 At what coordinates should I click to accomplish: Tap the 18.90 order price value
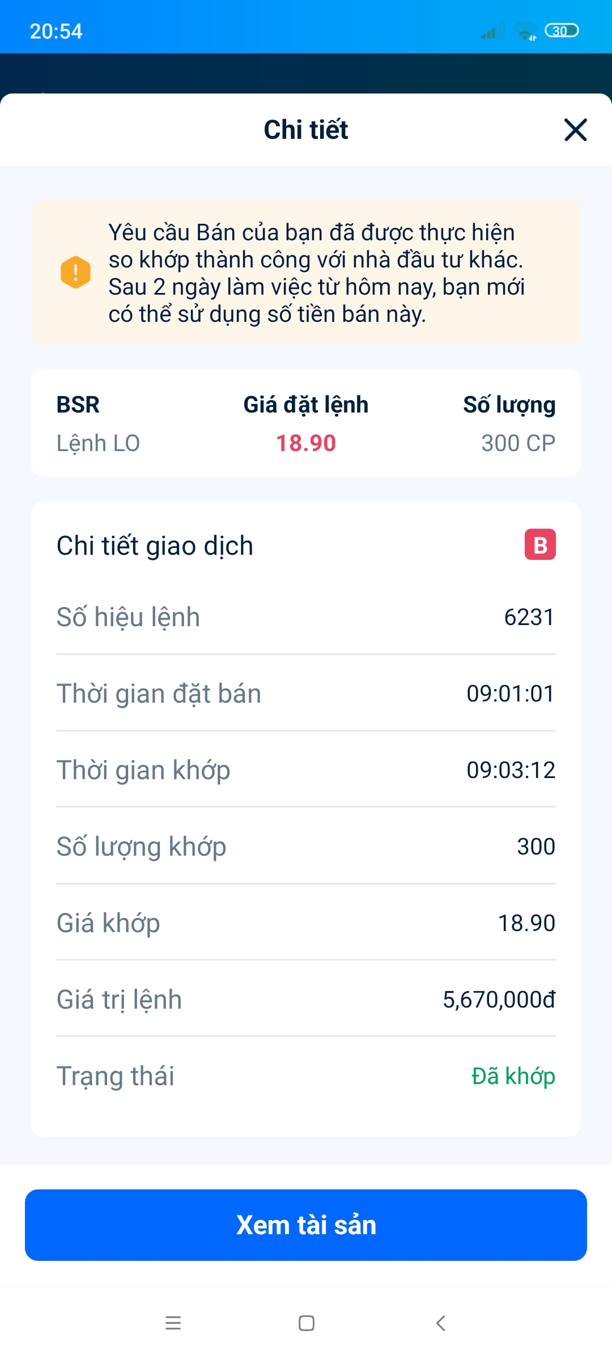[306, 443]
